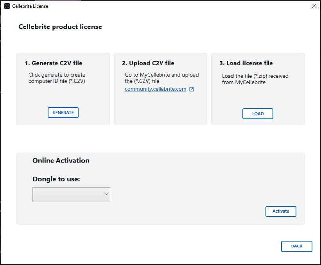This screenshot has height=265, width=321.
Task: Go back with the BACK button
Action: click(x=297, y=246)
